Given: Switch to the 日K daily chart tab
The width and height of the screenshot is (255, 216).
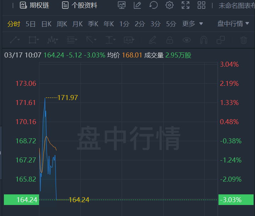Looking at the screenshot, I should tap(46, 24).
